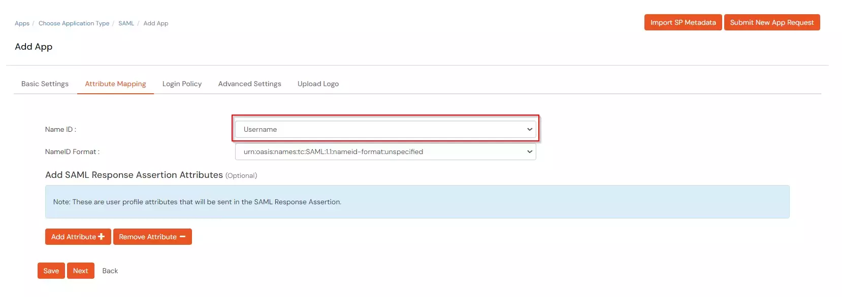This screenshot has height=297, width=842.
Task: Go to the SAML breadcrumb link
Action: pyautogui.click(x=126, y=23)
